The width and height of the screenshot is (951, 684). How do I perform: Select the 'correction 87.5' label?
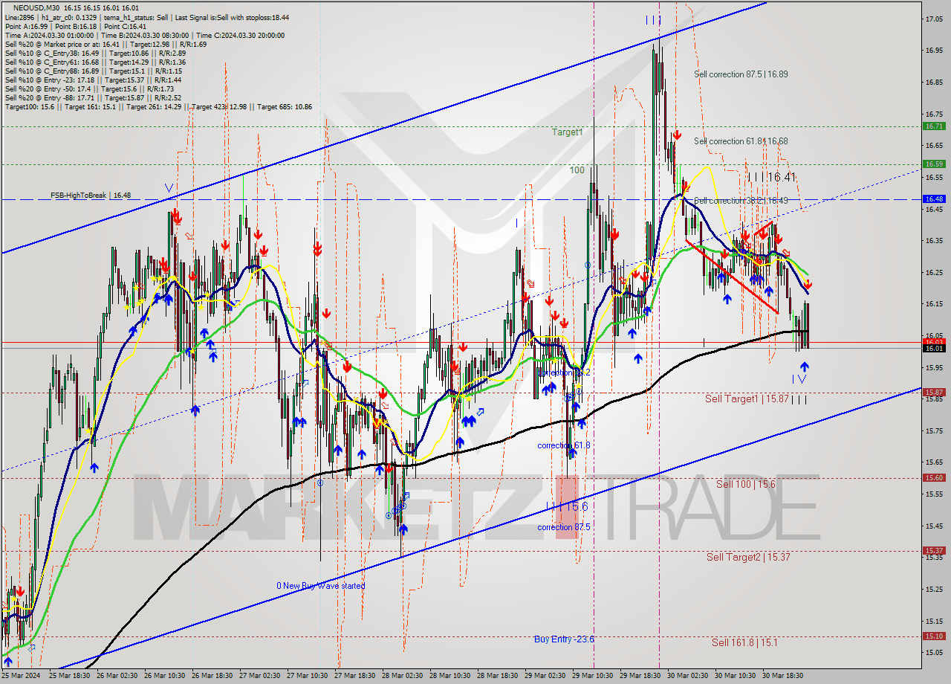tap(564, 527)
